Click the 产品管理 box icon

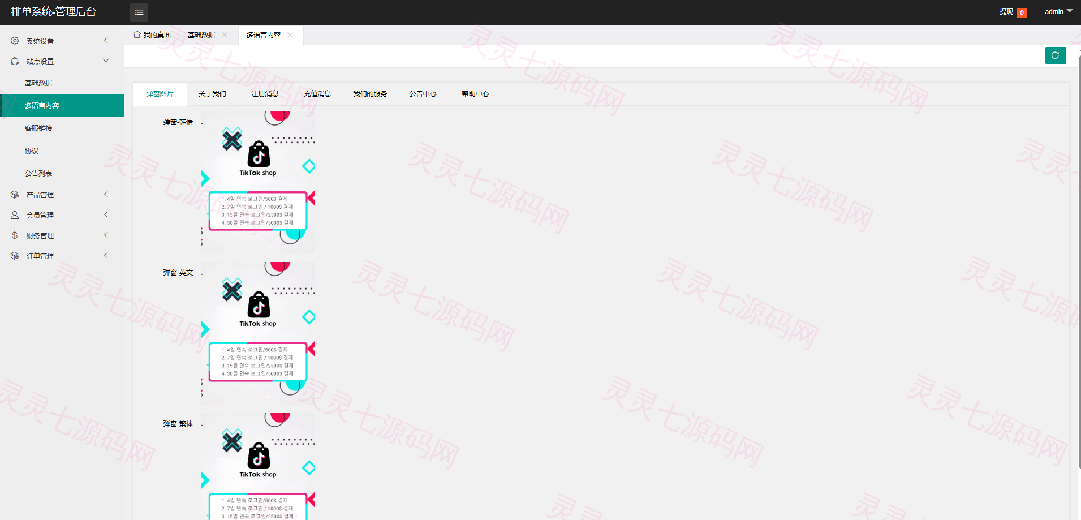click(15, 195)
